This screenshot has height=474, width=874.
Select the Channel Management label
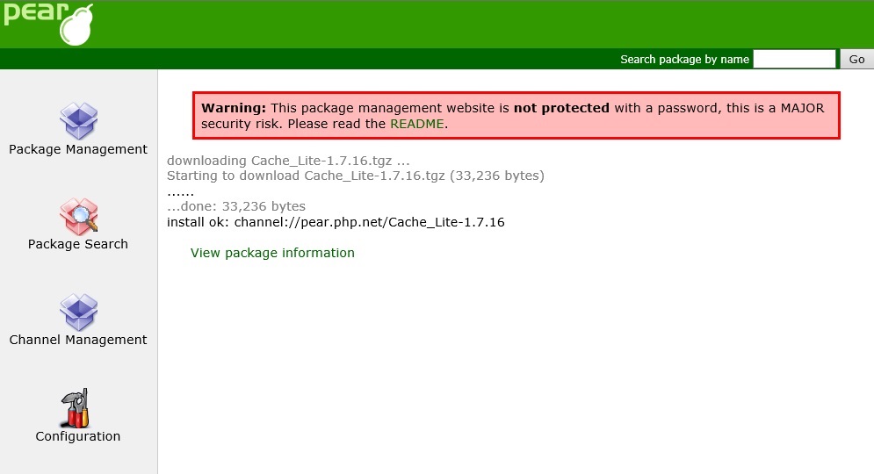tap(78, 340)
